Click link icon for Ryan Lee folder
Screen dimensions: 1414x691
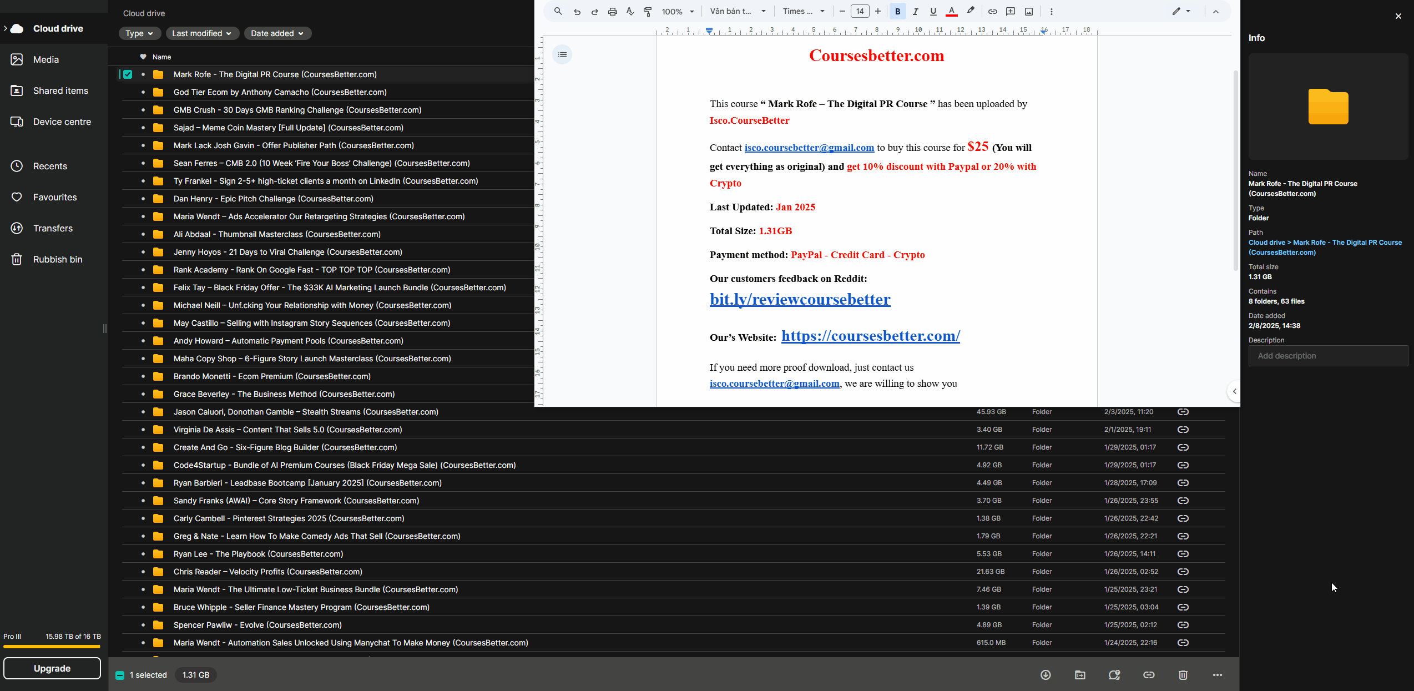click(1183, 554)
